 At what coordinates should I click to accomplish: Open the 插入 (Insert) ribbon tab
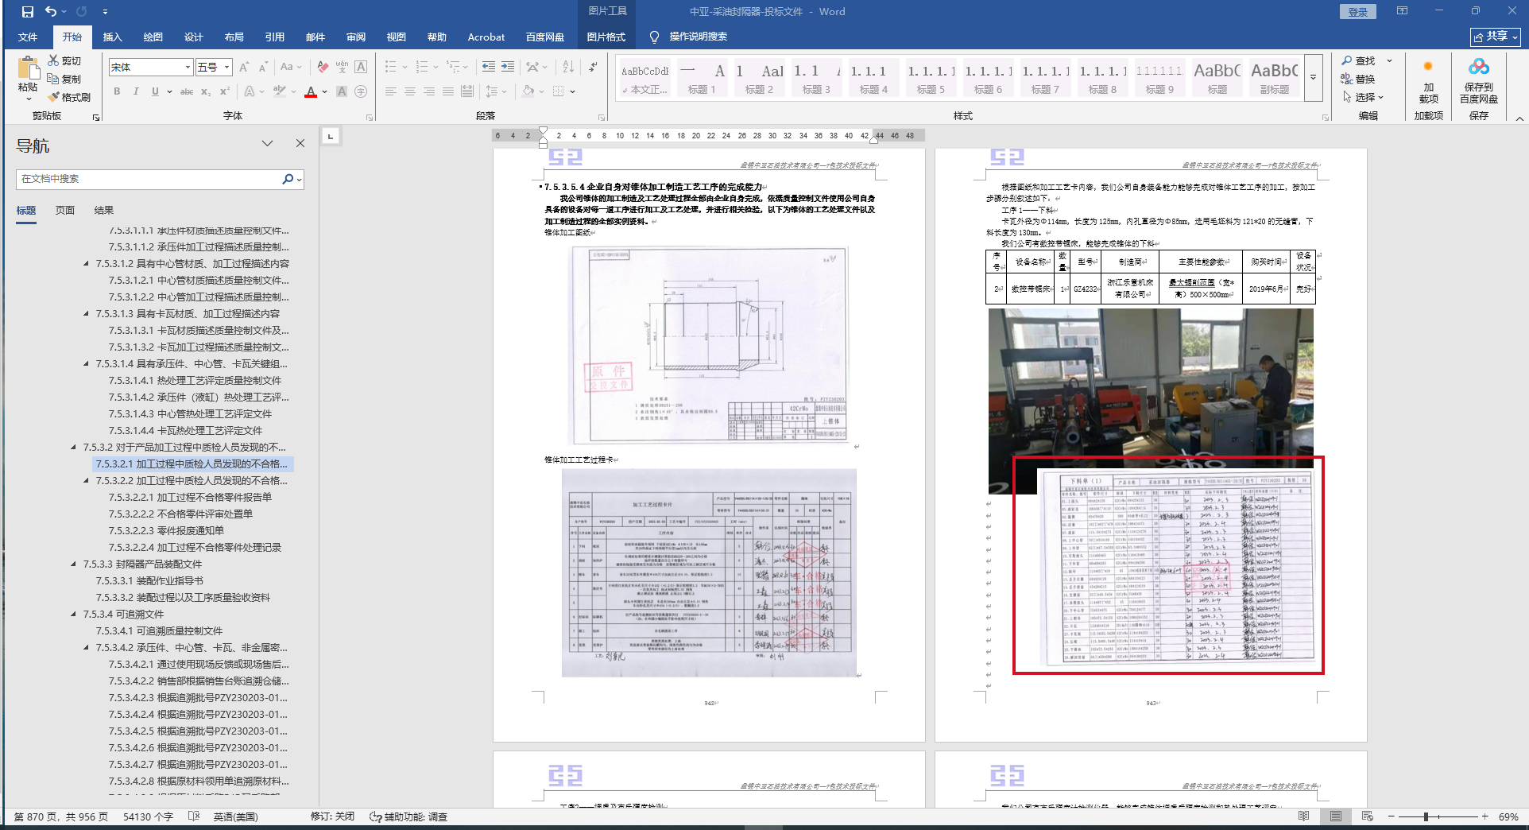112,37
